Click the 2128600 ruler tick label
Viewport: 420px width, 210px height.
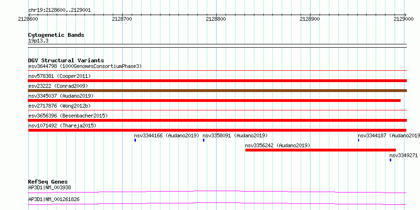(28, 19)
